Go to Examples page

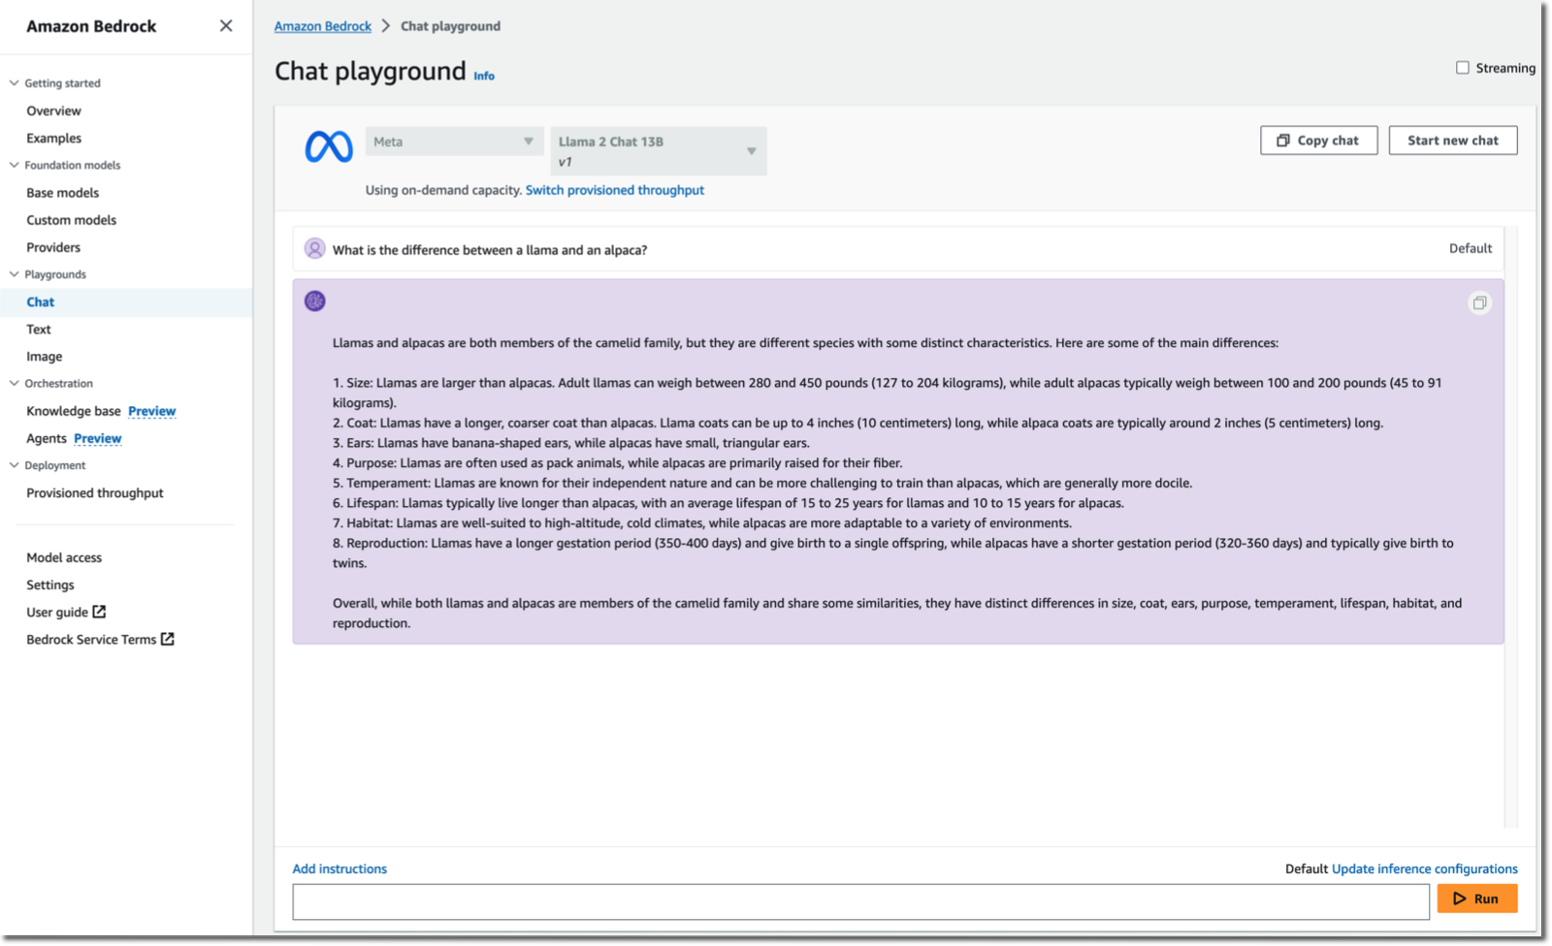coord(54,138)
